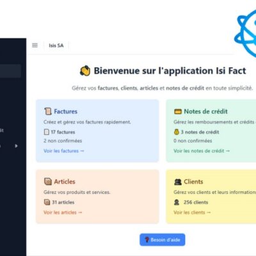Viewport: 256px width, 256px height.
Task: Select the 2 non confirmées text
Action: pos(63,141)
